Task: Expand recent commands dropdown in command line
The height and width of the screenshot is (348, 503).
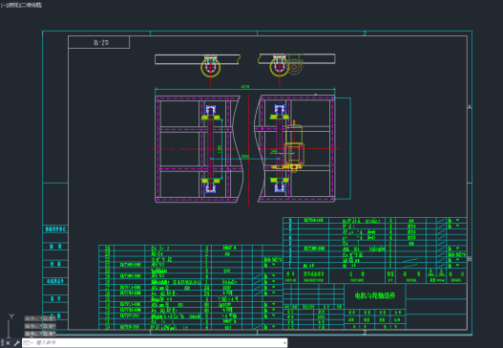Action: coord(29,343)
